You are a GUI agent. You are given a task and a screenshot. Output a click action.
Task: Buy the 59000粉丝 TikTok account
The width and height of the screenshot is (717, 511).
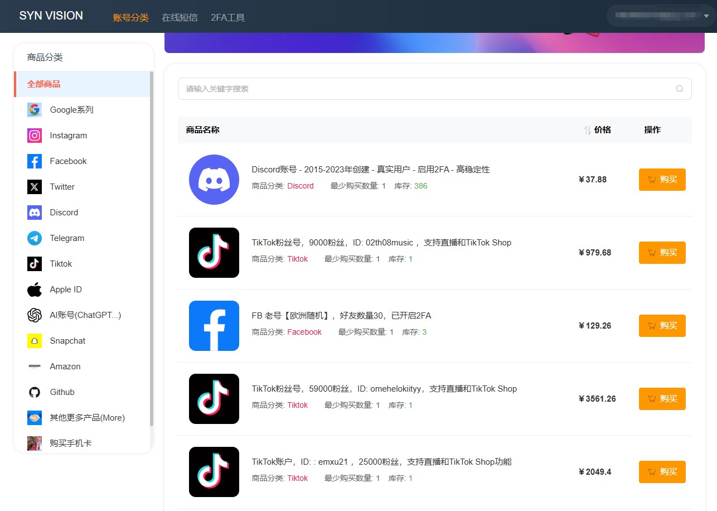662,399
